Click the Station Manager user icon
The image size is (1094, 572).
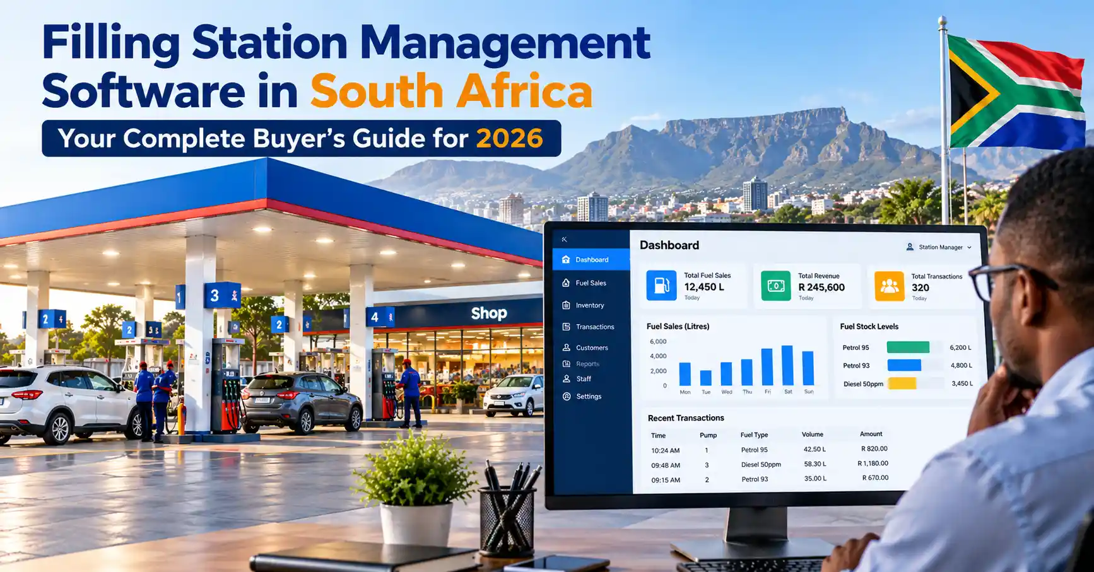point(910,247)
